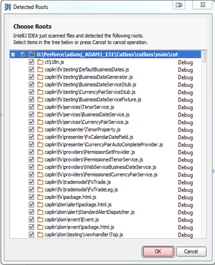
Task: Click the folder icon next to caplin\fx\package.html.js
Action: click(x=40, y=197)
